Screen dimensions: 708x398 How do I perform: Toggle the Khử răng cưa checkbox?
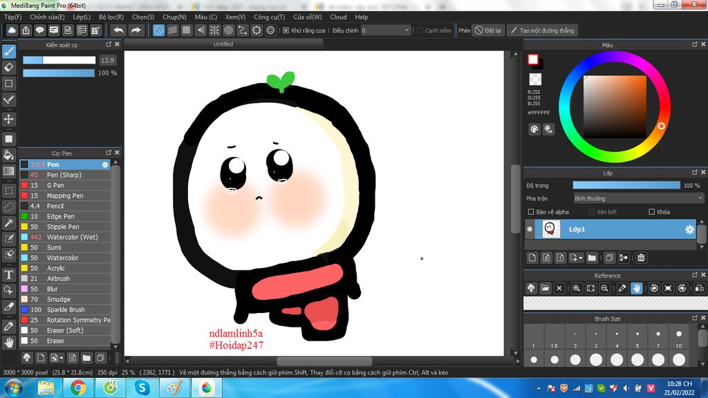coord(286,30)
